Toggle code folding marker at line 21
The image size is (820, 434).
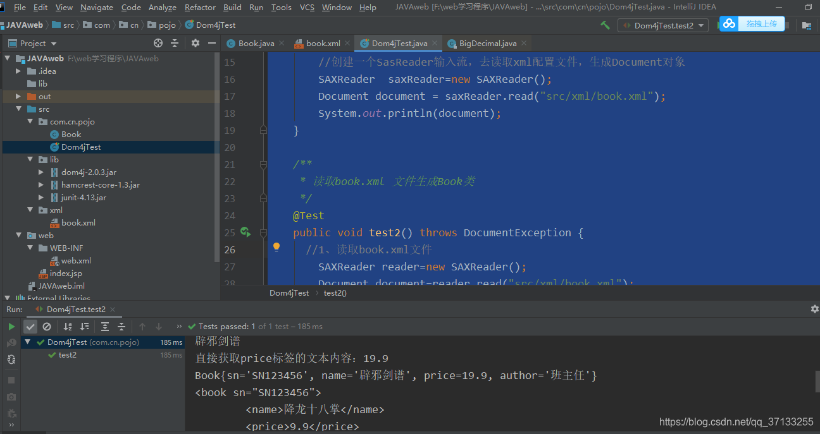point(263,164)
